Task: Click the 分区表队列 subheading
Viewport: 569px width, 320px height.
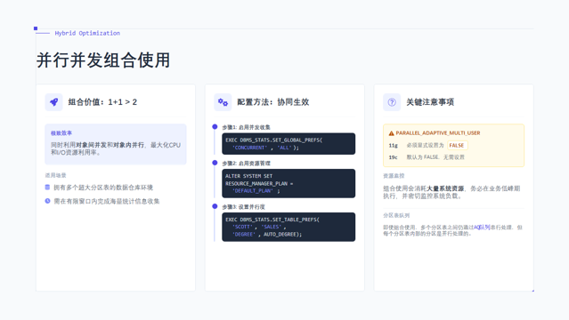Action: click(x=396, y=215)
